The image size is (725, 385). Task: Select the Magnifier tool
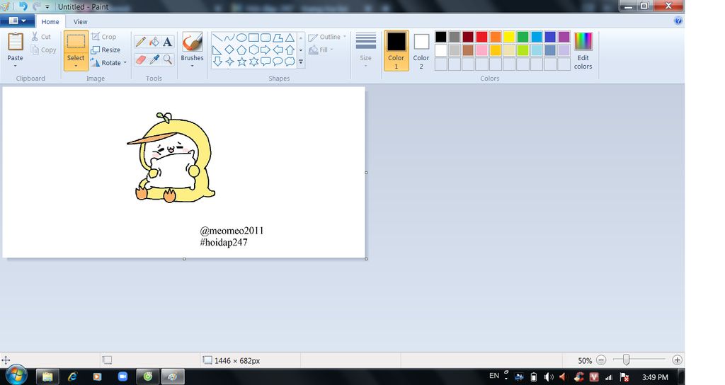167,59
